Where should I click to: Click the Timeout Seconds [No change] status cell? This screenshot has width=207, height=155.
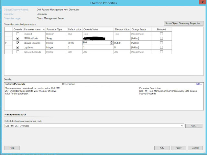(x=141, y=52)
